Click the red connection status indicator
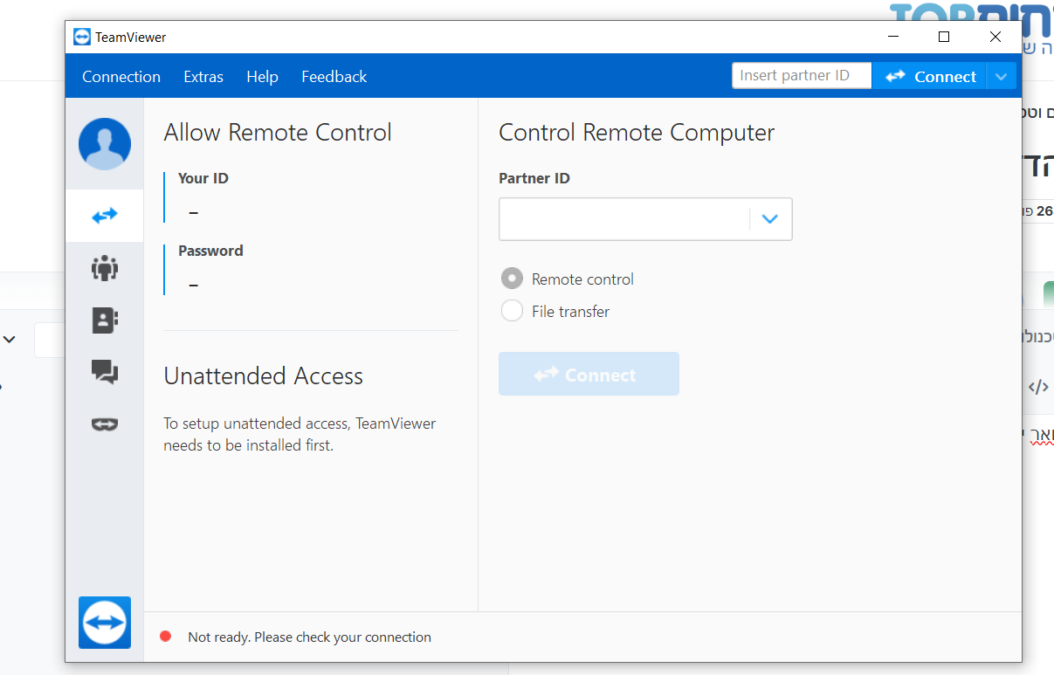 [x=166, y=637]
